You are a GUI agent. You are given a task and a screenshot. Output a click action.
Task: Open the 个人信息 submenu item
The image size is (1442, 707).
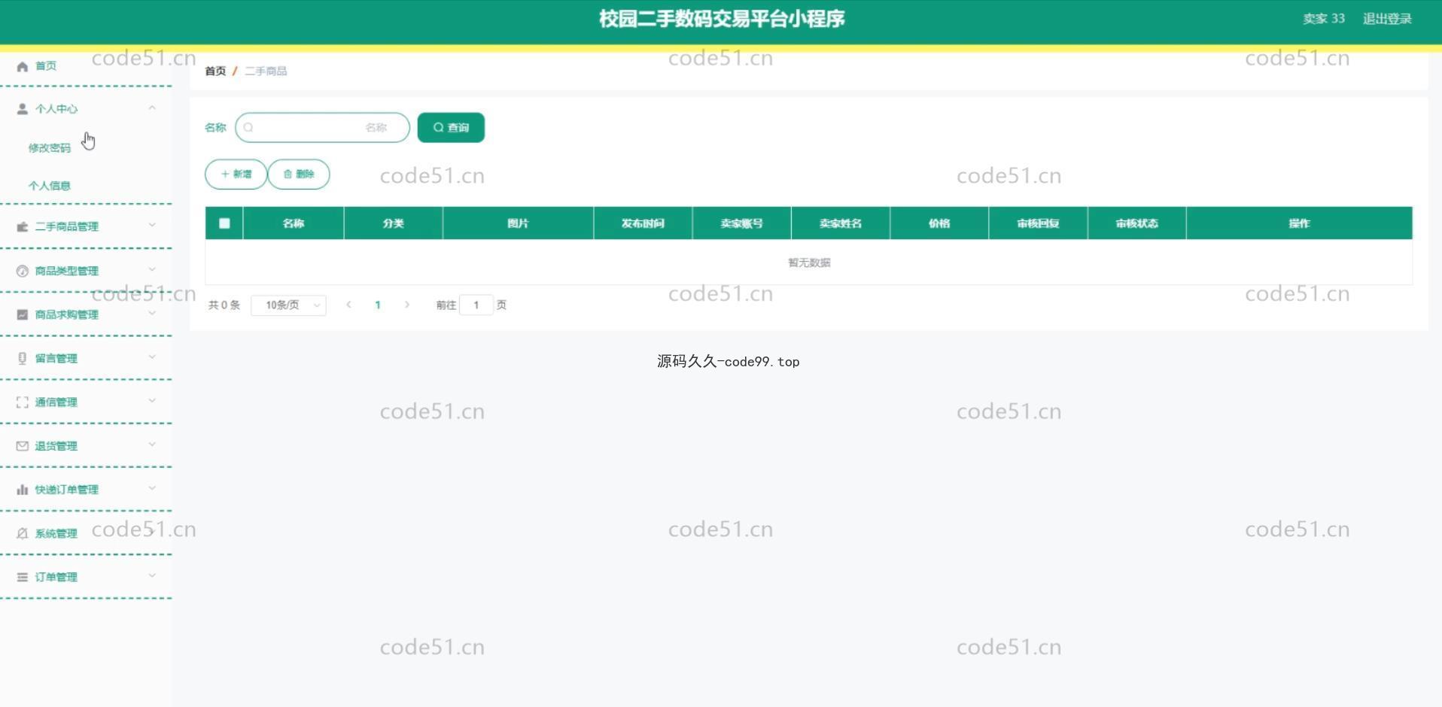pyautogui.click(x=50, y=186)
